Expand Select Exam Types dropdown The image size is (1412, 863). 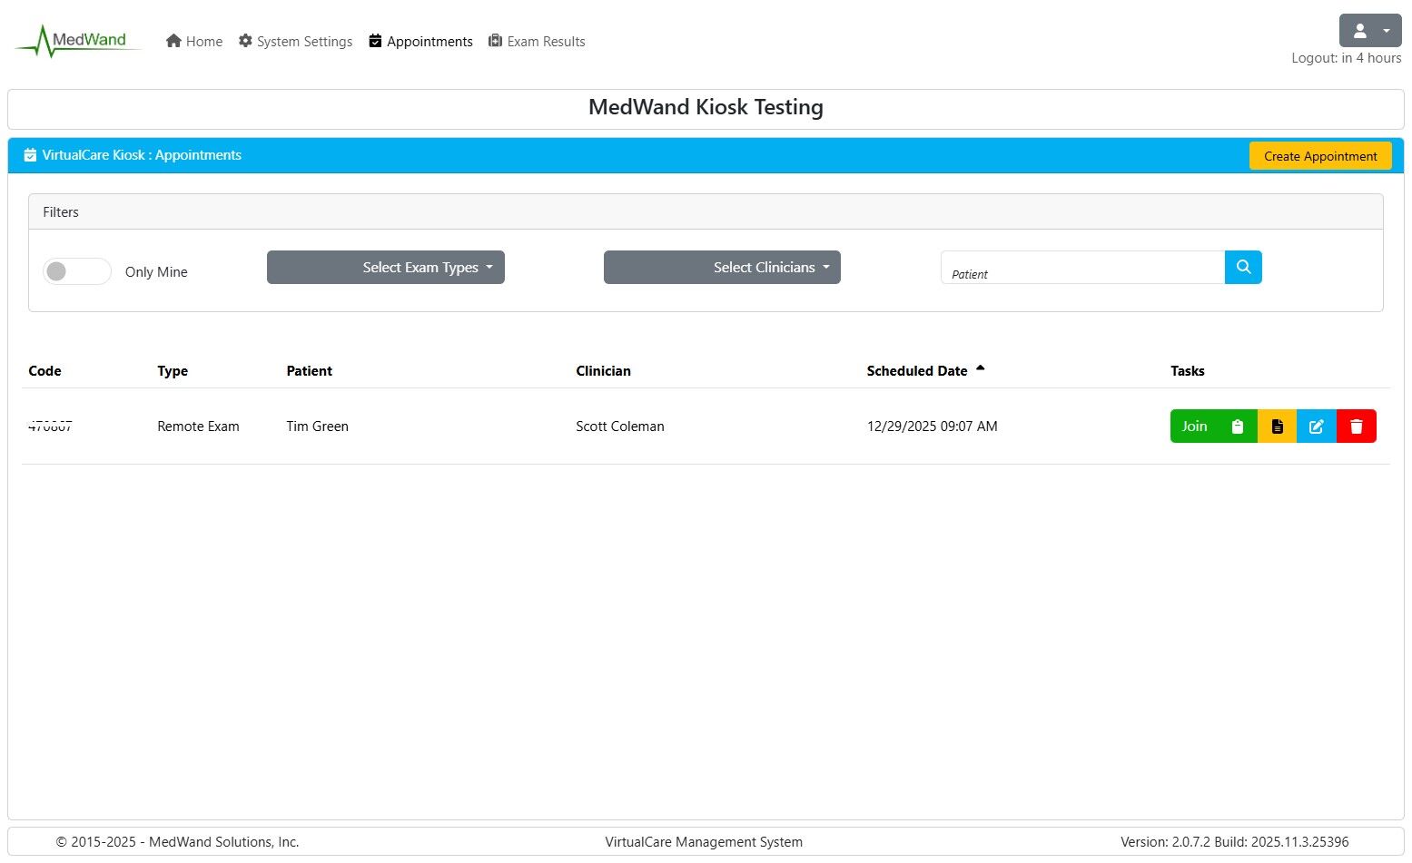pos(385,268)
